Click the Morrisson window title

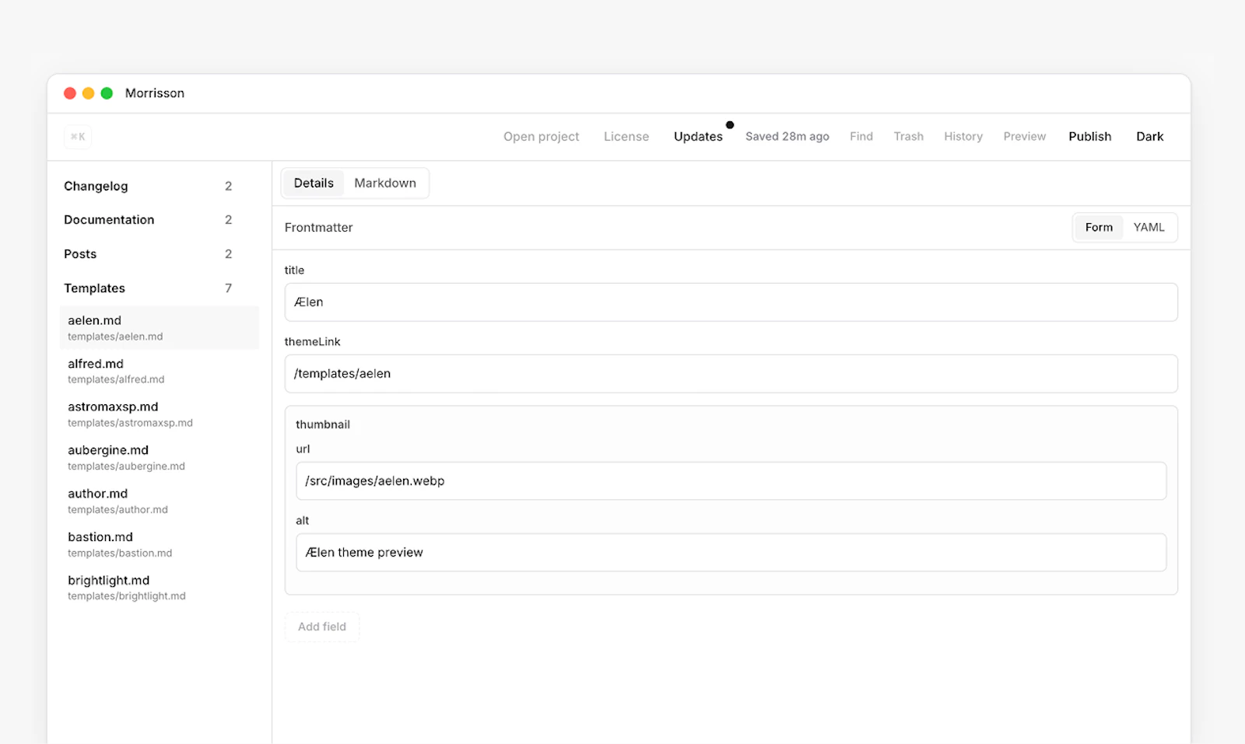coord(155,93)
